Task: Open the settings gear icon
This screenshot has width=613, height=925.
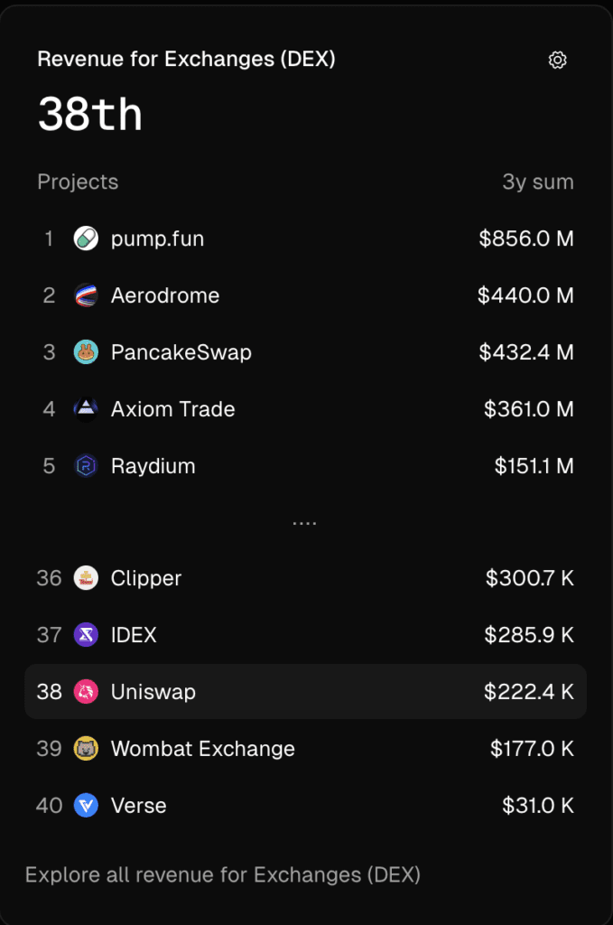Action: tap(558, 61)
